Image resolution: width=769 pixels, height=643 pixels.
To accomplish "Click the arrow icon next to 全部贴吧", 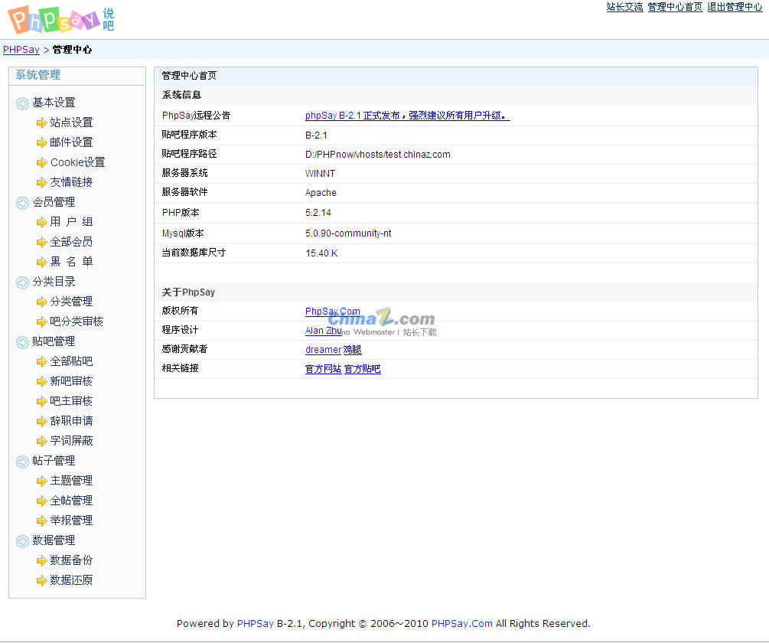I will [41, 362].
